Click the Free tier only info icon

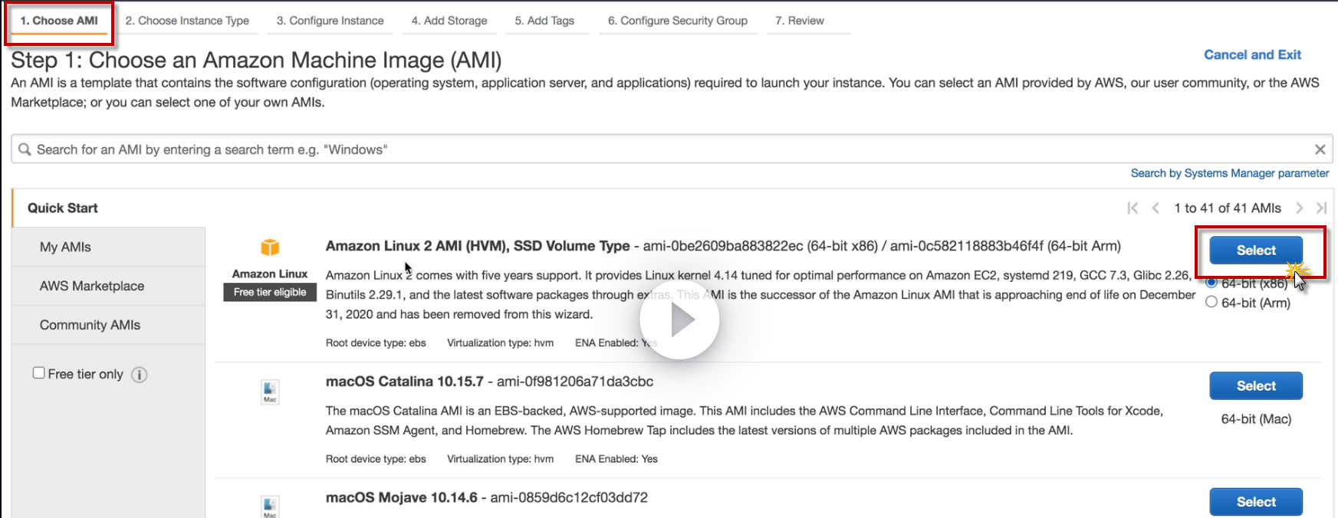140,375
